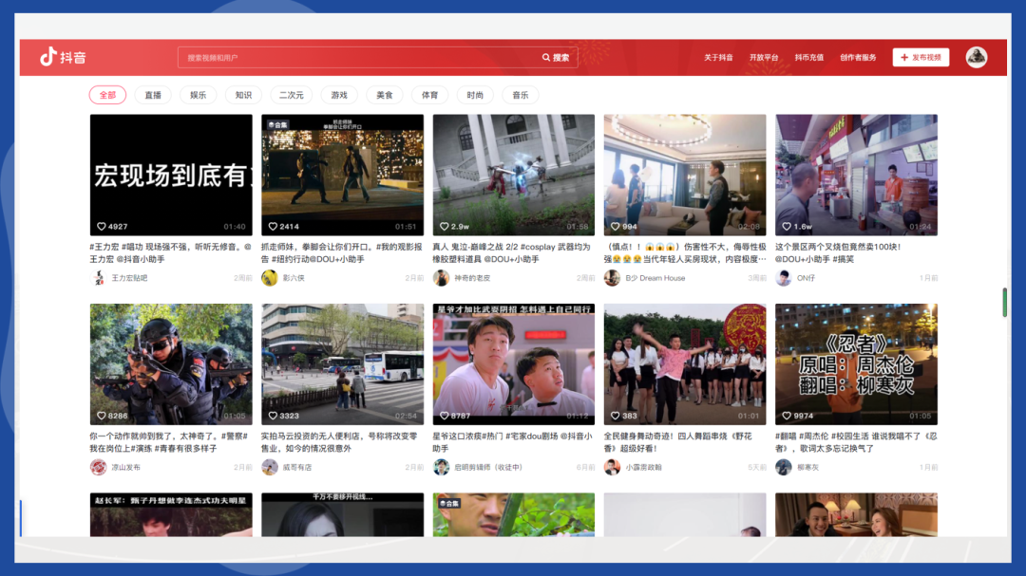This screenshot has width=1026, height=576.
Task: Open author name 神奇的老皮
Action: (472, 278)
